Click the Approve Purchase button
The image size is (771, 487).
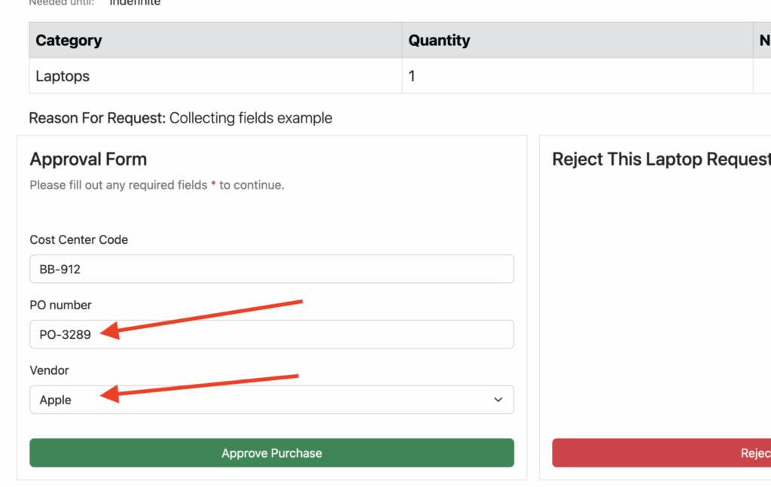[x=271, y=453]
